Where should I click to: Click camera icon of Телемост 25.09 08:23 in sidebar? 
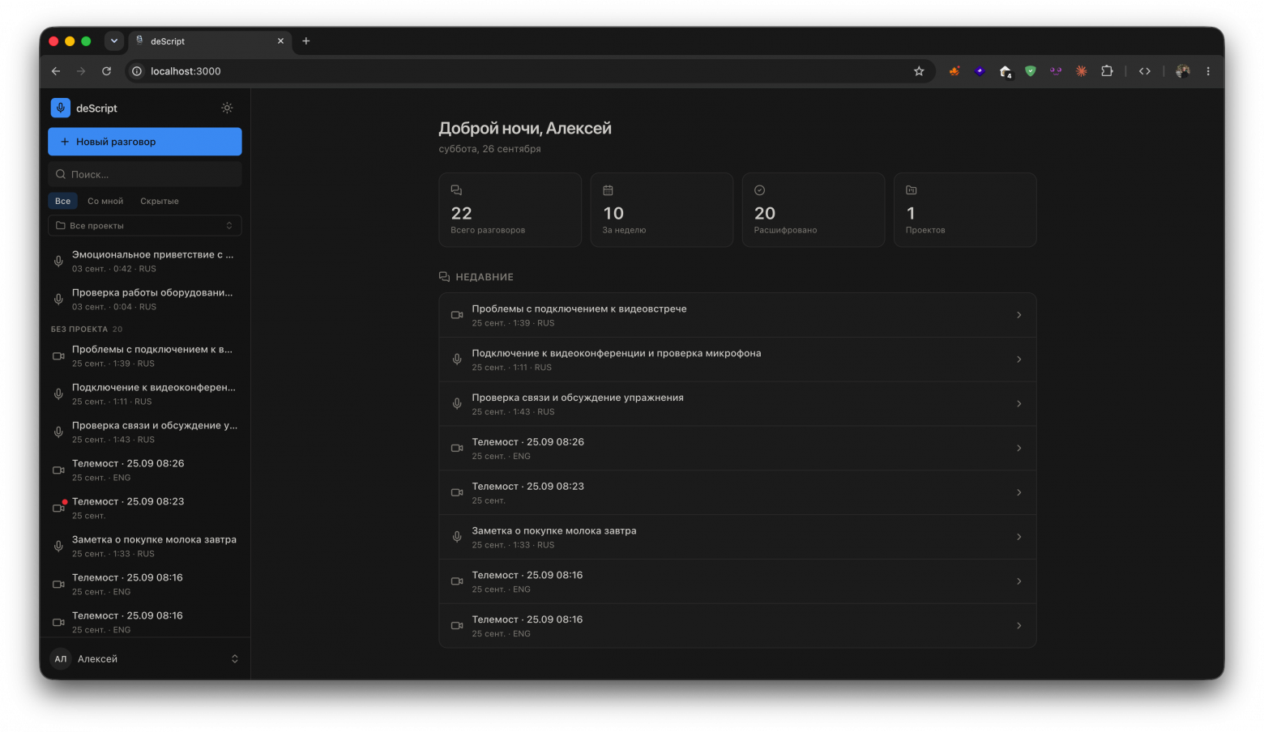pyautogui.click(x=58, y=508)
